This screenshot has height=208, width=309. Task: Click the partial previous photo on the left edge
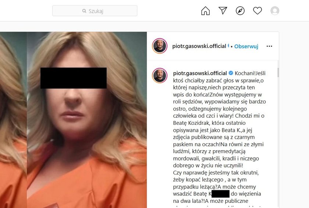(x=13, y=120)
